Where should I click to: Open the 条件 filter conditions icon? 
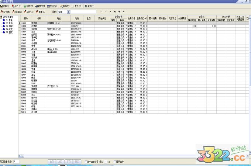62,6
